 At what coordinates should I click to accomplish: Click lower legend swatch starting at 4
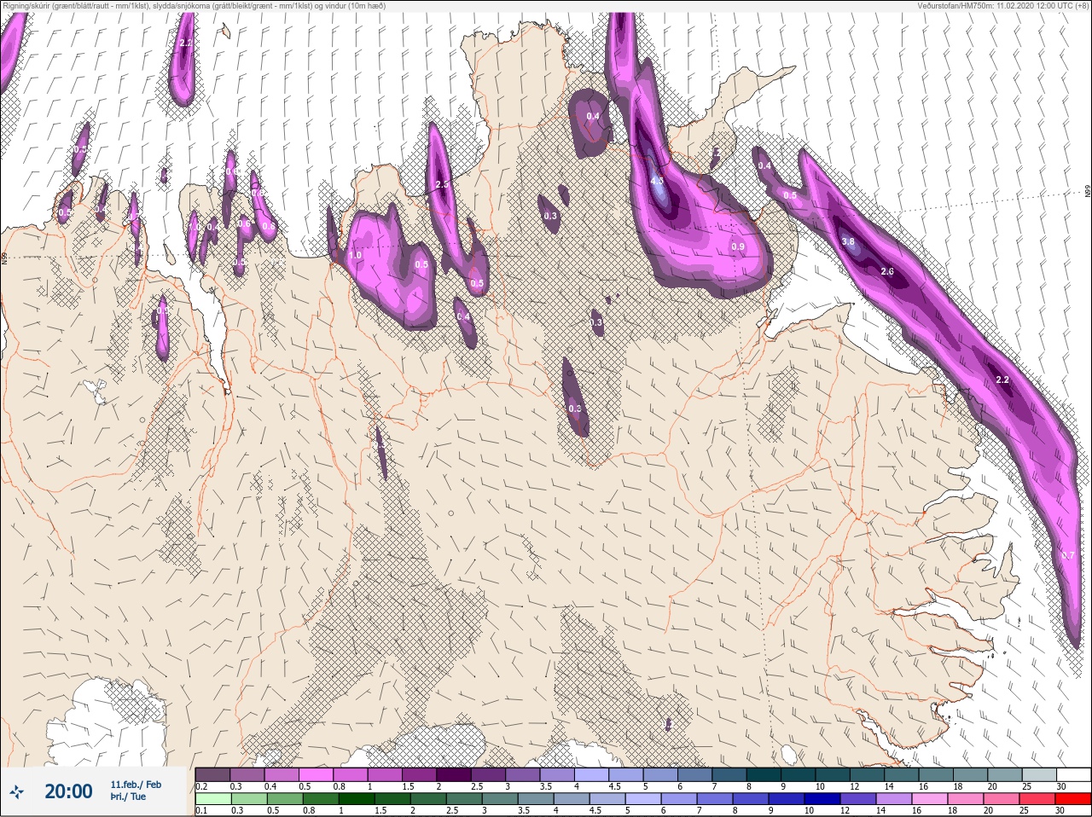click(x=572, y=800)
